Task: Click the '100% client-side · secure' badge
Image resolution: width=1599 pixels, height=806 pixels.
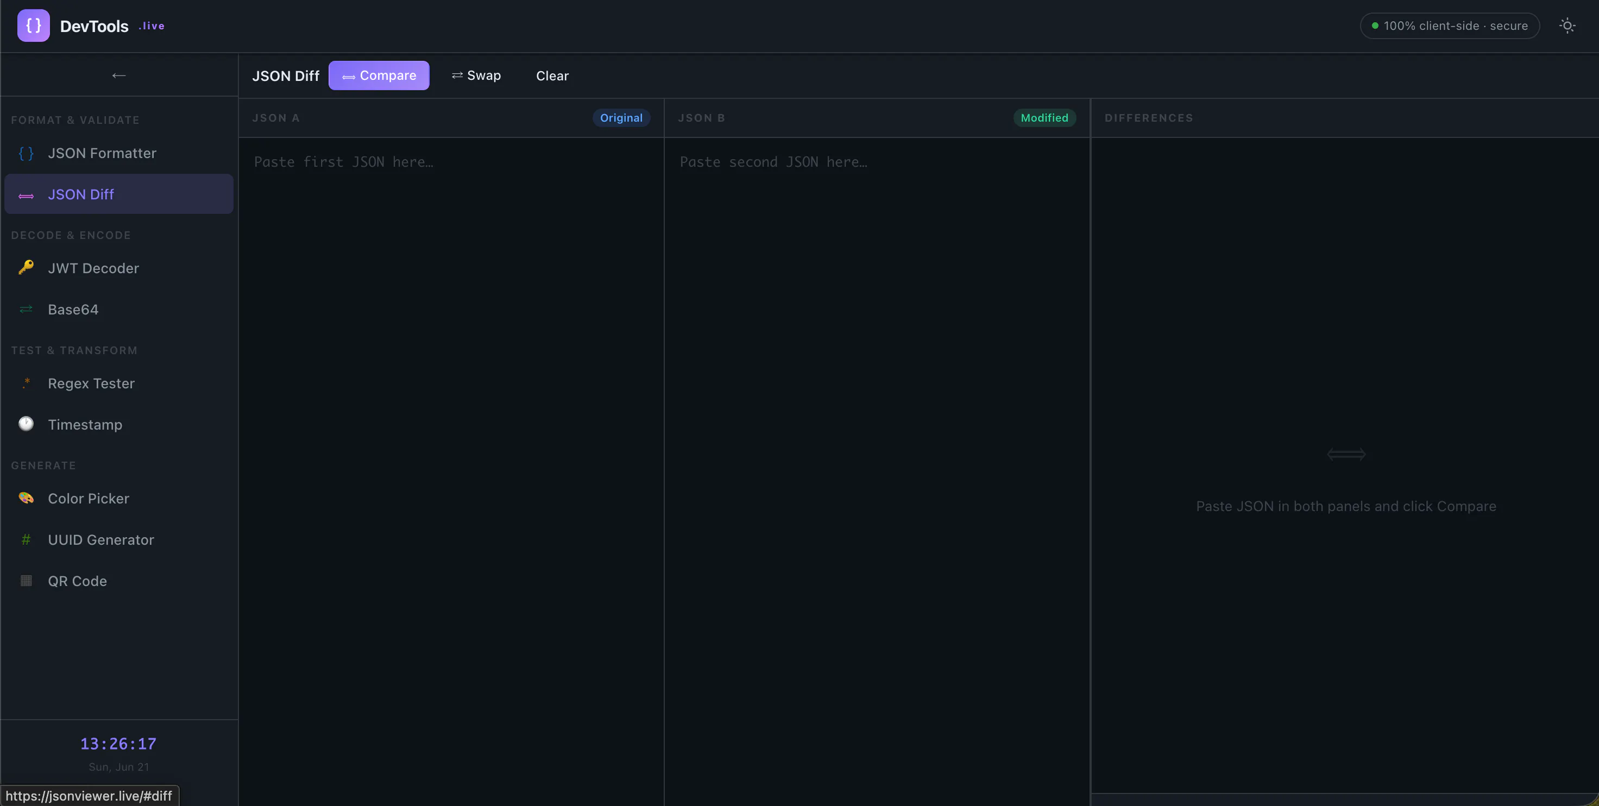Action: (x=1450, y=26)
